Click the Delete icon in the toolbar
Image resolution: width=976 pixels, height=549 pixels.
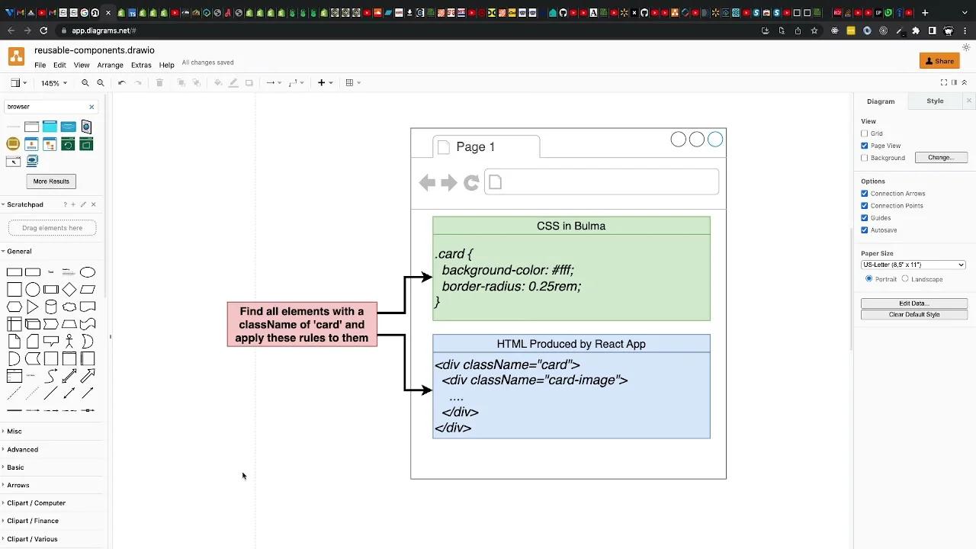coord(159,82)
